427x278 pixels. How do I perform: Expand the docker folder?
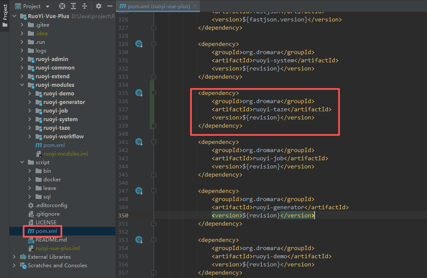30,179
